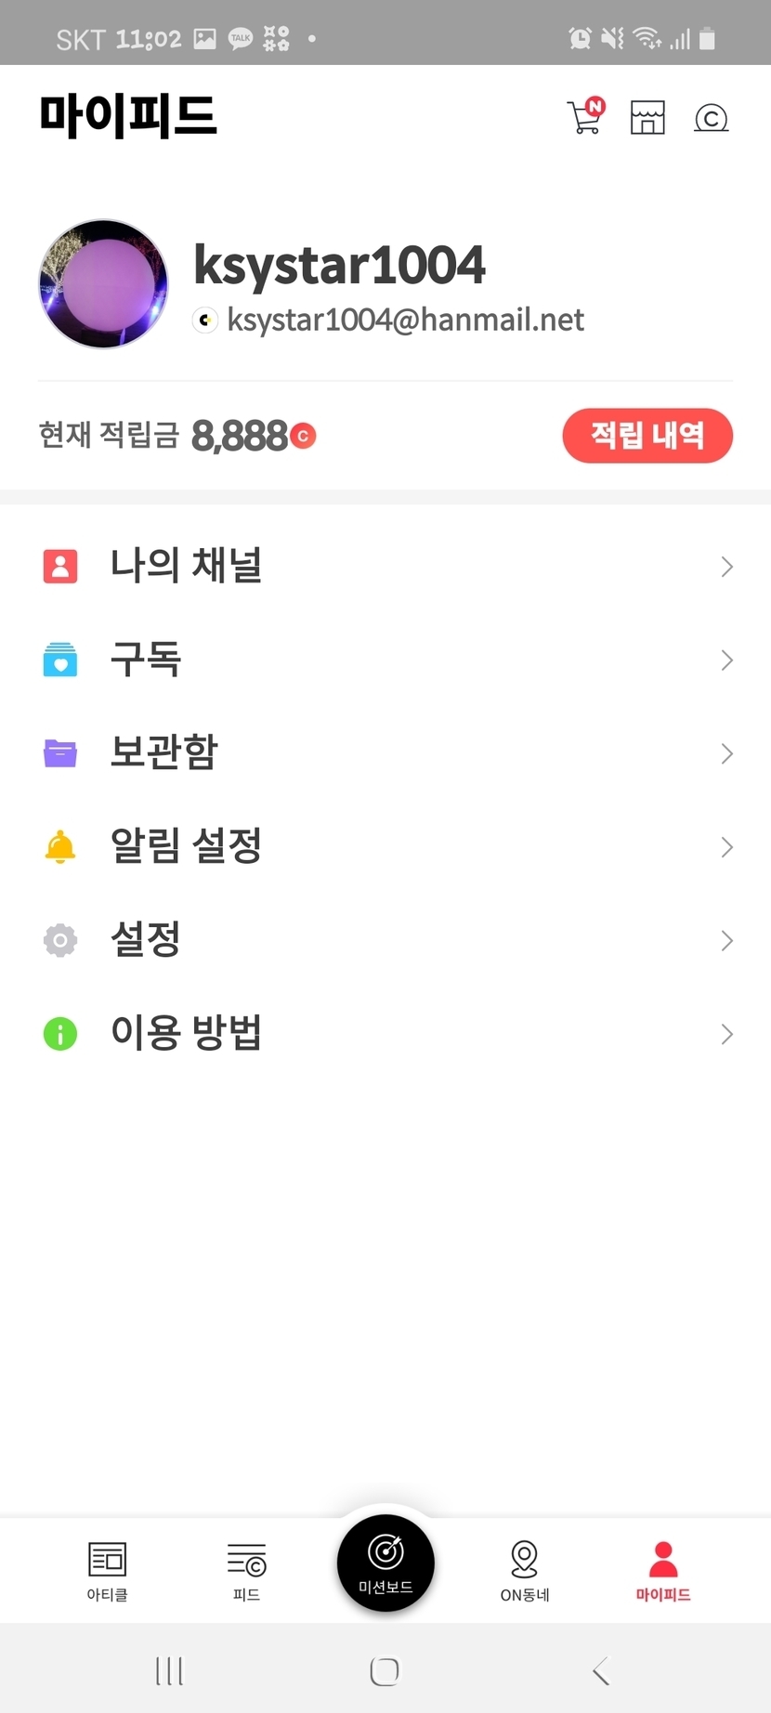Tap the profile avatar picture
Image resolution: width=771 pixels, height=1713 pixels.
(x=103, y=284)
